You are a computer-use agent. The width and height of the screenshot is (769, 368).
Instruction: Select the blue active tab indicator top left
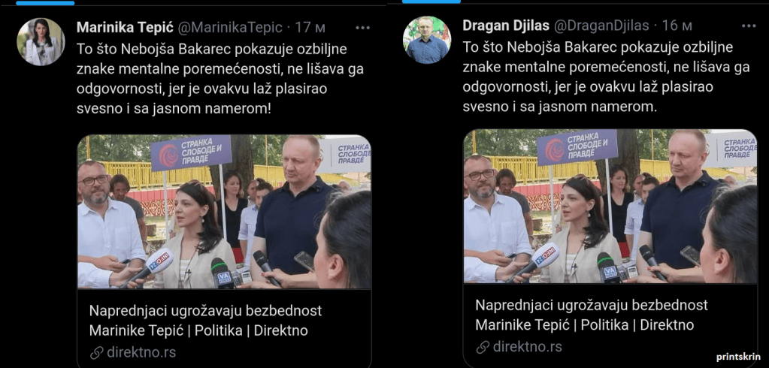point(45,2)
